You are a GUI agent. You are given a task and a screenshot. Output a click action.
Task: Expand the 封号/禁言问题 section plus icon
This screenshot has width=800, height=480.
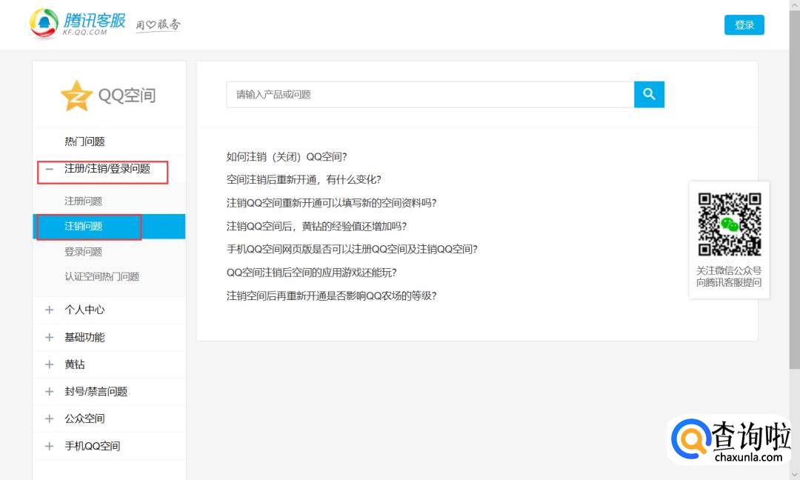[x=50, y=391]
